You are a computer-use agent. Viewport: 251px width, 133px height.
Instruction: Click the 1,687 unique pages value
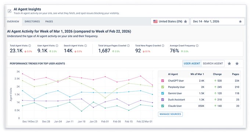tap(104, 51)
